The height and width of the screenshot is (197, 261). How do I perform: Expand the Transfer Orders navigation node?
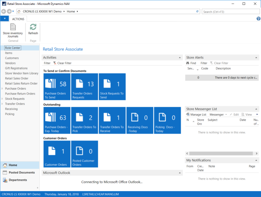[3, 104]
